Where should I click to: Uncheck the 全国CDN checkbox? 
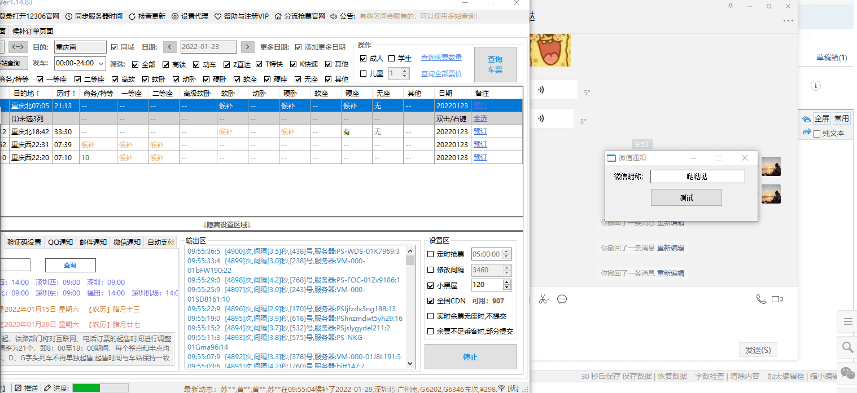click(431, 301)
